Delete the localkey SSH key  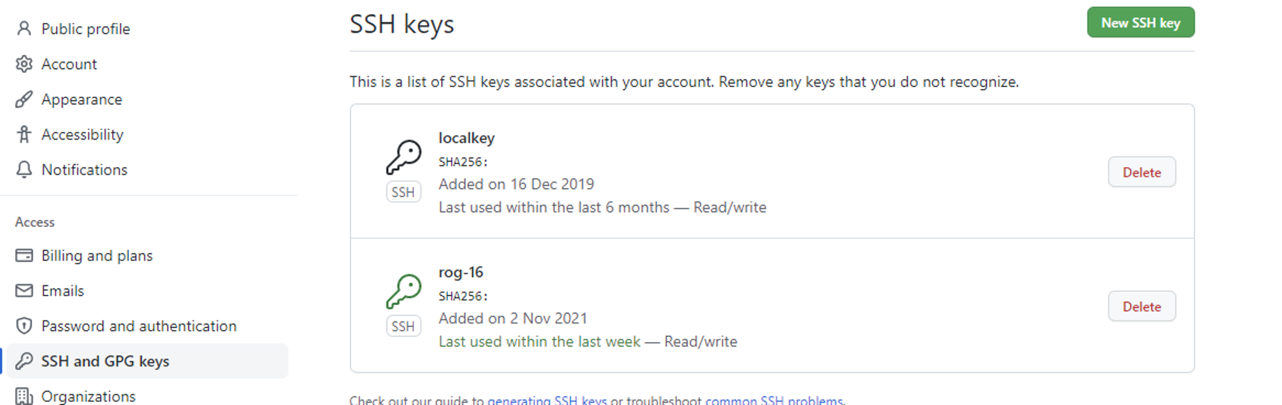(1142, 172)
